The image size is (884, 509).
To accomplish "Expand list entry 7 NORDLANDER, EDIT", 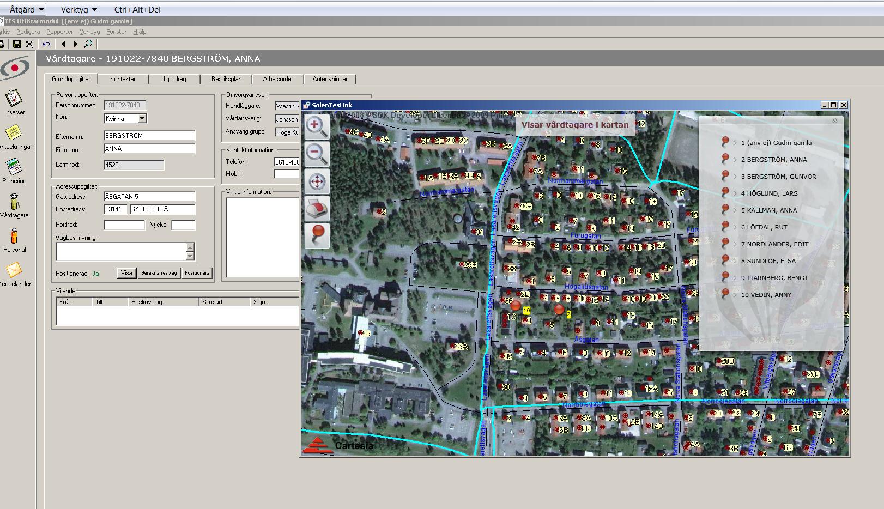I will 735,244.
